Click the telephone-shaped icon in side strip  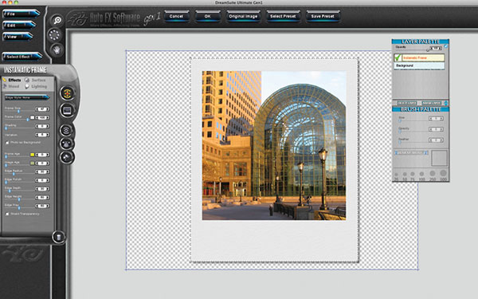66,144
